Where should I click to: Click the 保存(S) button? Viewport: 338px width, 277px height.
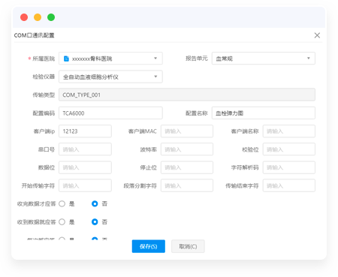pos(149,246)
